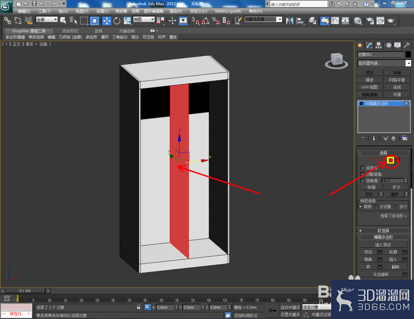The width and height of the screenshot is (414, 319).
Task: Open the 渲染(R) menu
Action: (176, 11)
